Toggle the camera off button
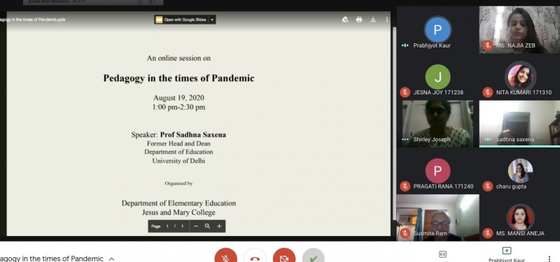The height and width of the screenshot is (262, 560). pyautogui.click(x=284, y=258)
